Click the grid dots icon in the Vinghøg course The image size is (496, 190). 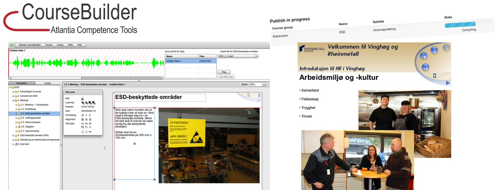tap(435, 75)
